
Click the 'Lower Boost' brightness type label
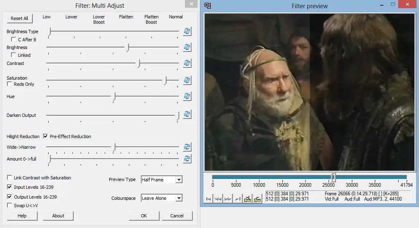[99, 20]
